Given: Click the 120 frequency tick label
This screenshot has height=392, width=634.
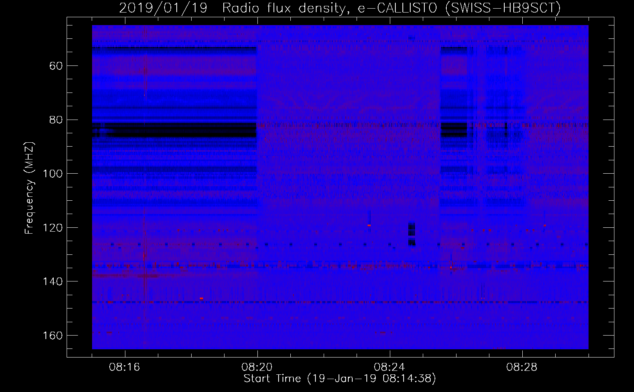Looking at the screenshot, I should (x=53, y=228).
